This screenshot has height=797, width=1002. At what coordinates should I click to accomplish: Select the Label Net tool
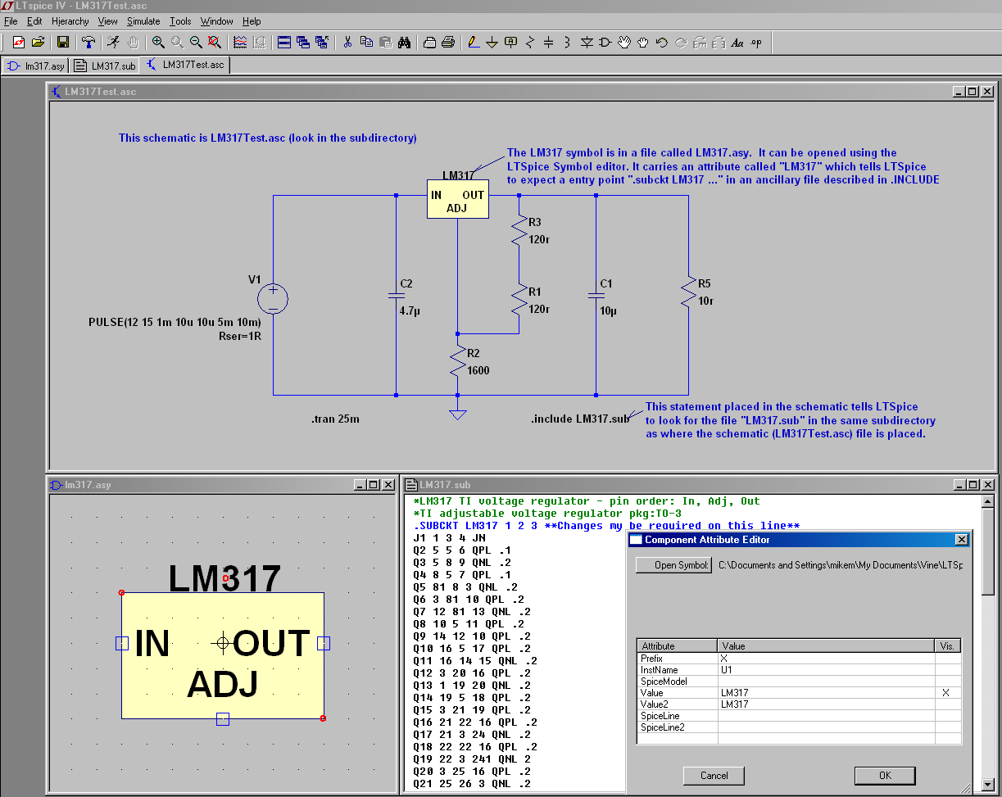point(510,43)
